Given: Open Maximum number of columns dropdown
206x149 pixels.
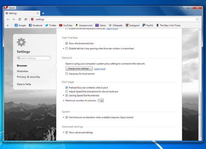Looking at the screenshot, I should click(100, 100).
